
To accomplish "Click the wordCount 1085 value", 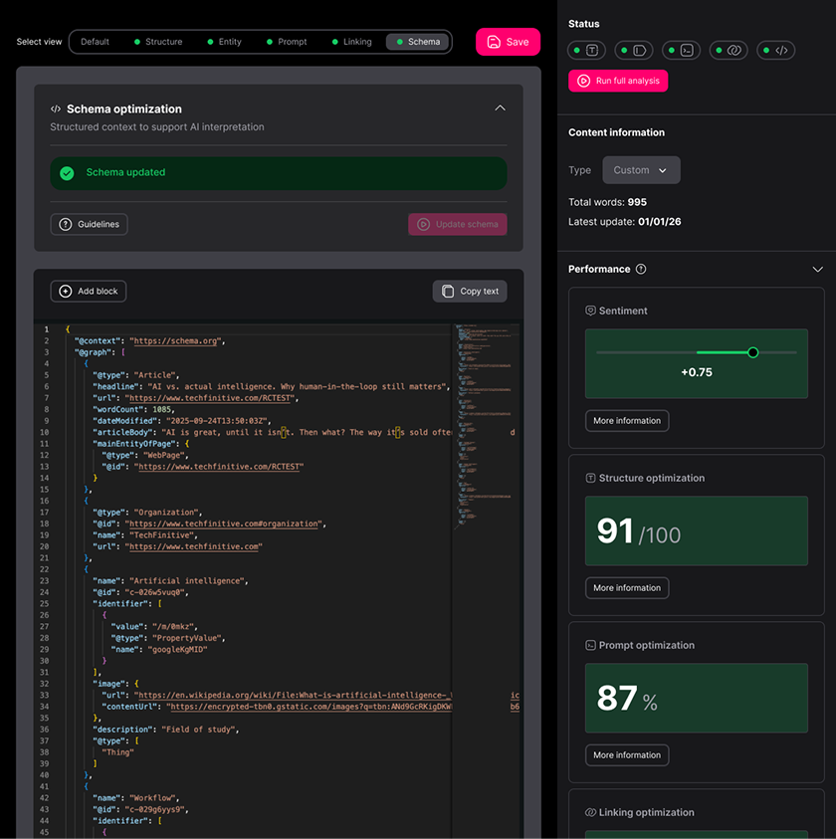I will pyautogui.click(x=163, y=409).
